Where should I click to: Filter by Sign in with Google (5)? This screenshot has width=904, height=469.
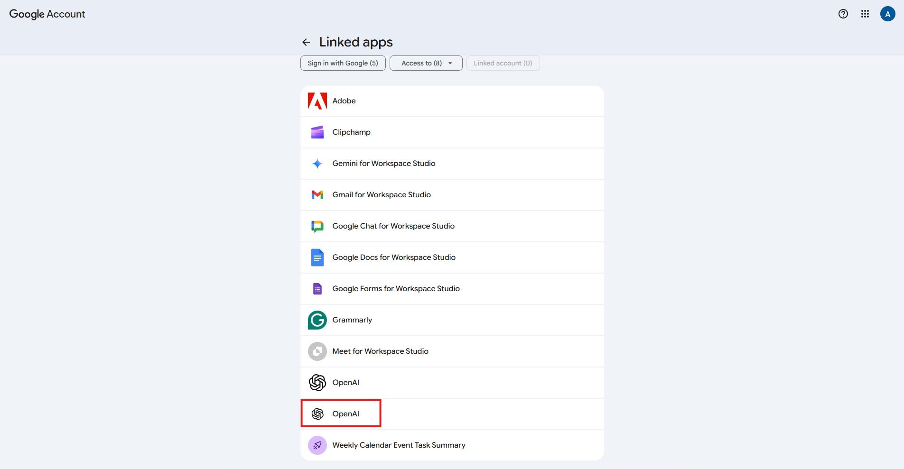pyautogui.click(x=343, y=63)
